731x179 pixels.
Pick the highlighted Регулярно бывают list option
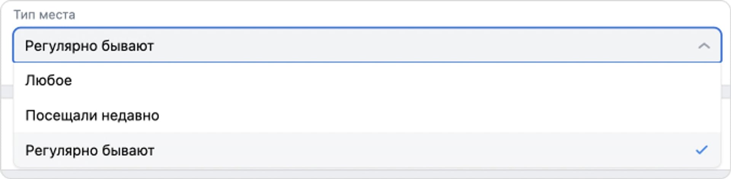click(90, 150)
